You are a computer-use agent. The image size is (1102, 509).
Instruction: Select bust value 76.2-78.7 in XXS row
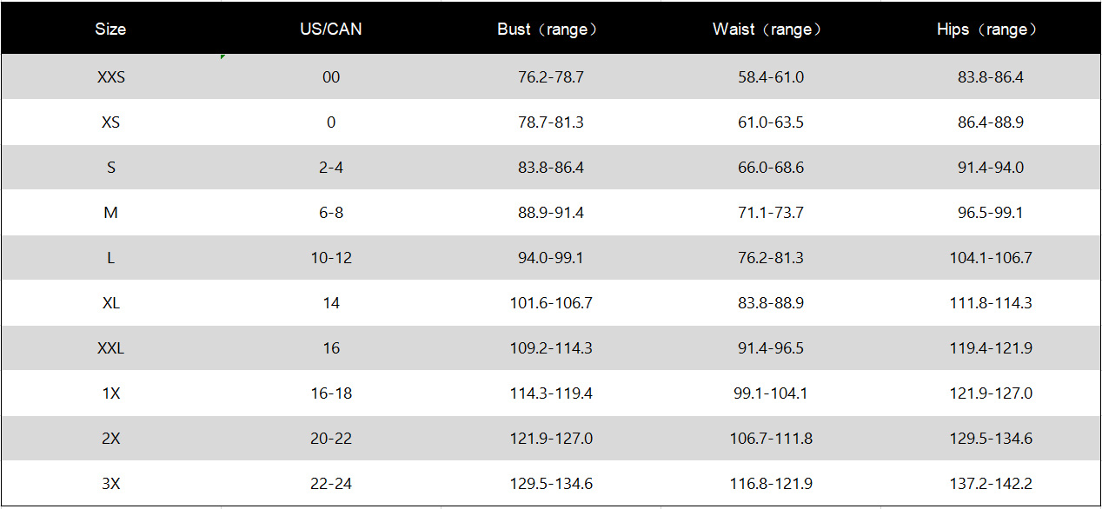tap(551, 77)
